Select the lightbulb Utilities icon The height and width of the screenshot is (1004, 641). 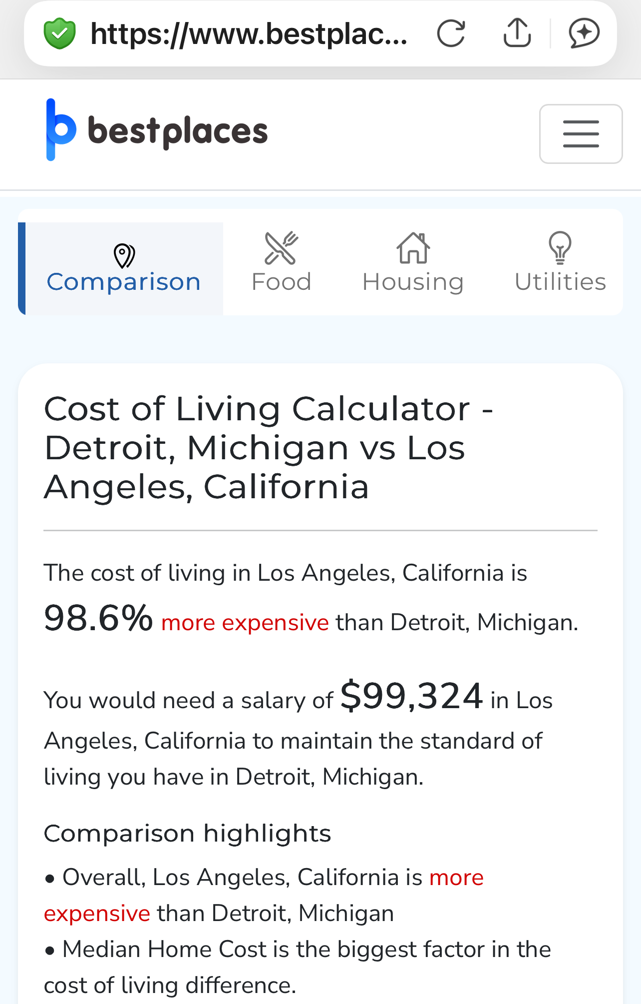(x=560, y=248)
